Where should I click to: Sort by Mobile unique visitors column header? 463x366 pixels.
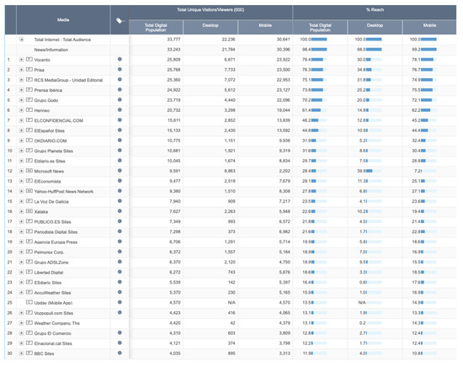coord(265,28)
